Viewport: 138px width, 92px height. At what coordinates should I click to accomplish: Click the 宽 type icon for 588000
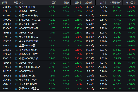[16, 7]
